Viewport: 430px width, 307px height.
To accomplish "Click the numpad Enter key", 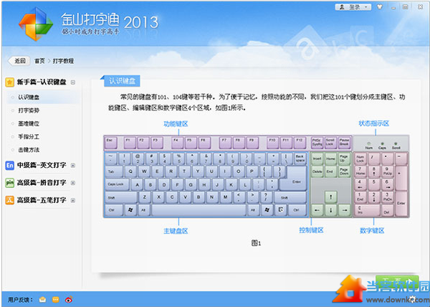I will pos(401,203).
